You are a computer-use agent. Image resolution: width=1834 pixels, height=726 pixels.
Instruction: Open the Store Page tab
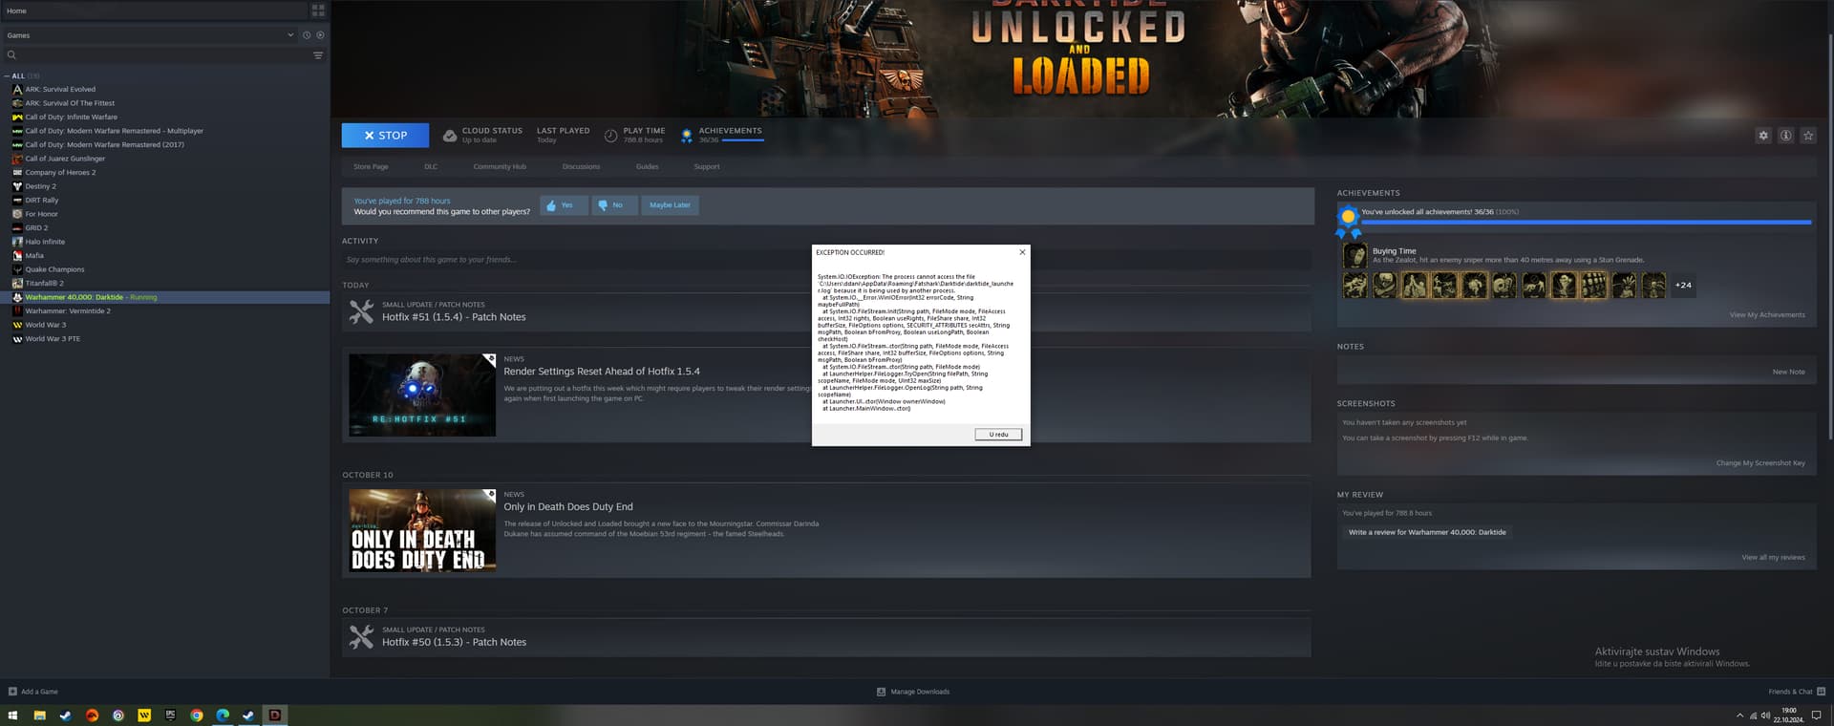click(371, 166)
